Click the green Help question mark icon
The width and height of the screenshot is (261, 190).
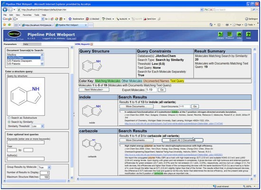pyautogui.click(x=248, y=35)
